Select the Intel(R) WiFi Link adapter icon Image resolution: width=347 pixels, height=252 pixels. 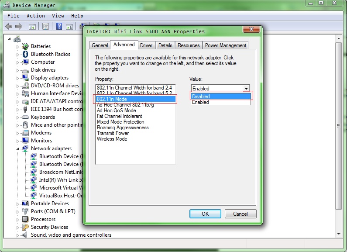(x=34, y=180)
